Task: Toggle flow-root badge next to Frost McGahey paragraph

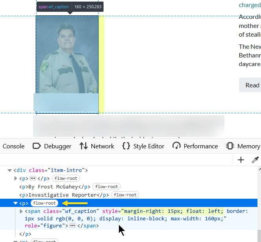Action: tap(107, 187)
